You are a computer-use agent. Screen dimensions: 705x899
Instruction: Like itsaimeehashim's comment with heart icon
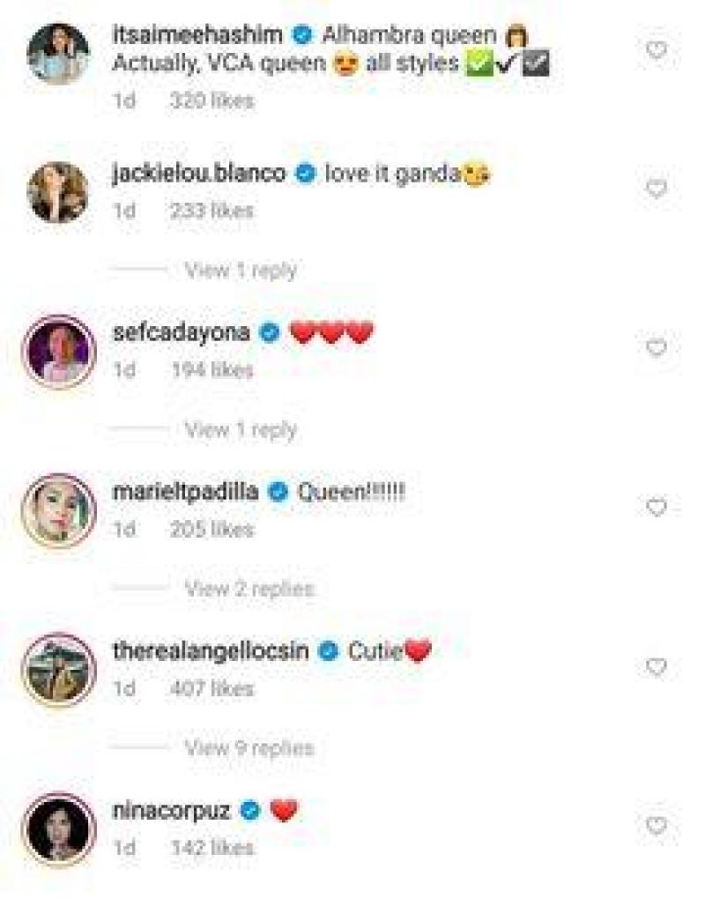[657, 50]
